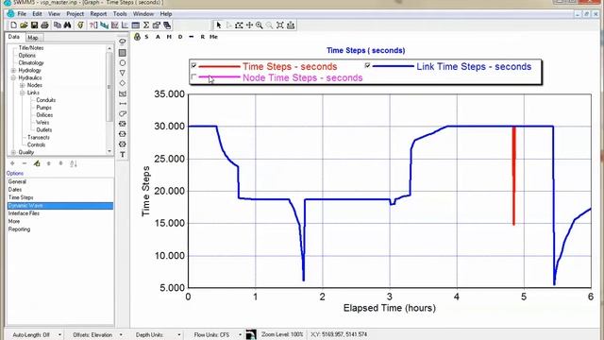Uncheck Time Steps - seconds legend checkbox

coord(193,66)
